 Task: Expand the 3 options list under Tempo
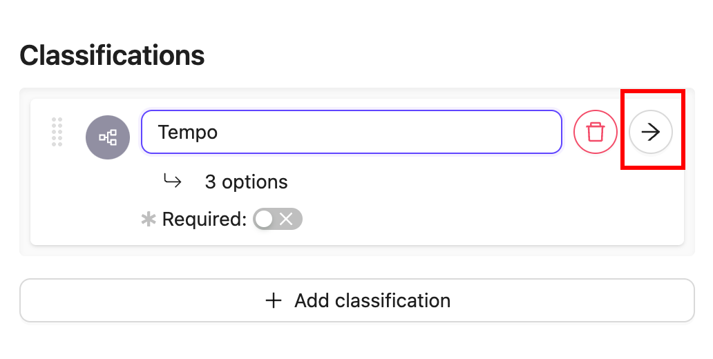(246, 182)
